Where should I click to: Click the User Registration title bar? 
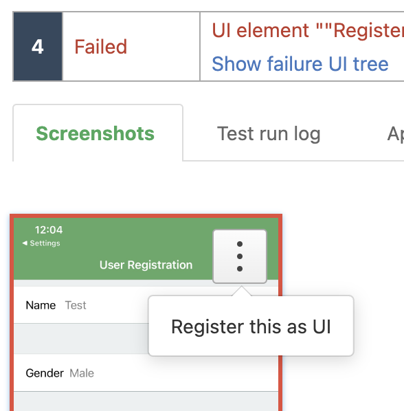(146, 265)
